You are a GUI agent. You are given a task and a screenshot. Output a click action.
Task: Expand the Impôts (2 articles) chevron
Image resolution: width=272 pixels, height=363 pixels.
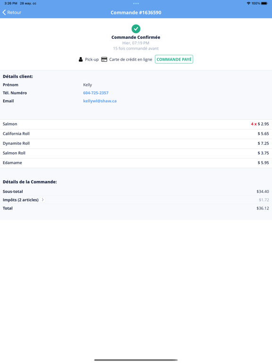43,199
